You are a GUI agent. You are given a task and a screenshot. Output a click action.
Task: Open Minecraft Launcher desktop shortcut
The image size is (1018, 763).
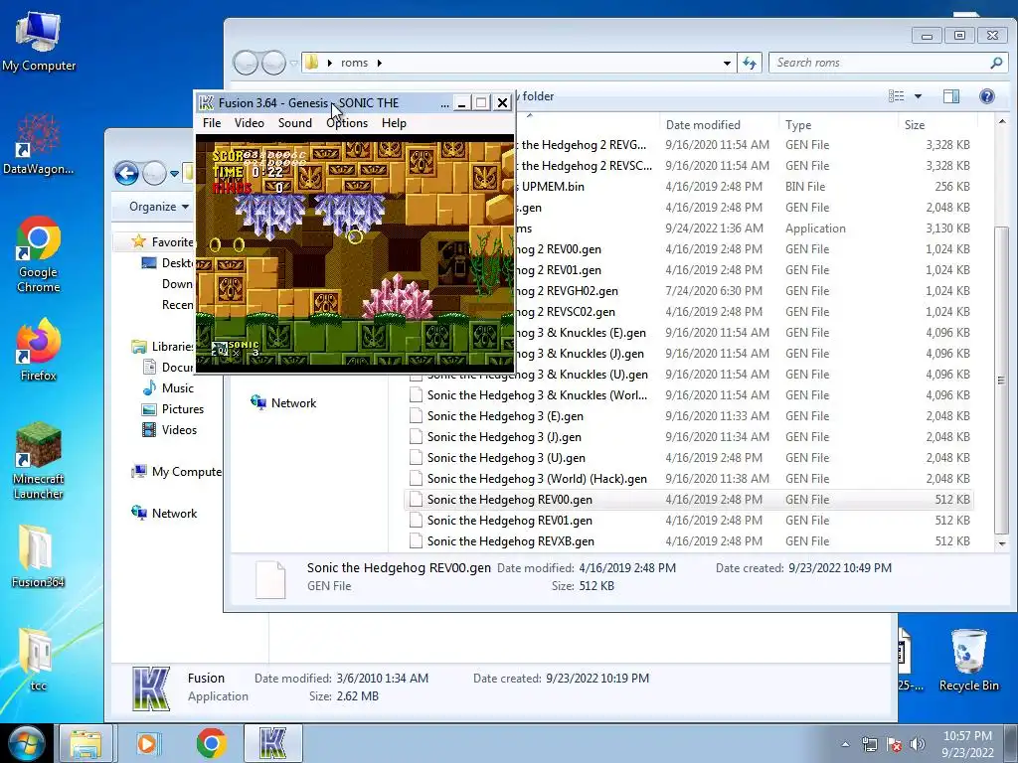click(x=39, y=461)
